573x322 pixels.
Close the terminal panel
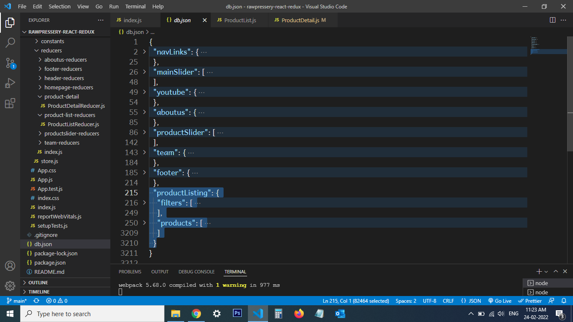[565, 272]
